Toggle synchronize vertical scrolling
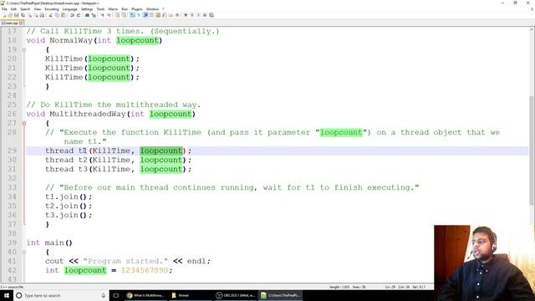 tap(117, 15)
